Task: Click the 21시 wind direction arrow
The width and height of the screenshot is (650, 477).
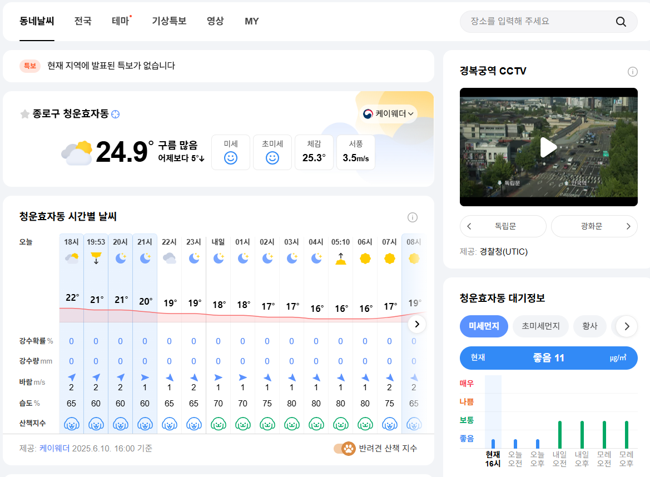Action: pos(145,377)
